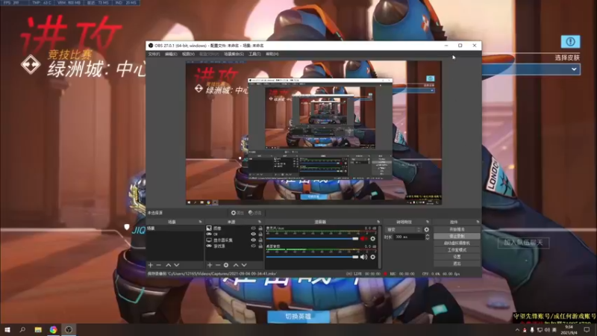Image resolution: width=597 pixels, height=336 pixels.
Task: Select the 场景 entry in scenes list
Action: click(x=175, y=228)
